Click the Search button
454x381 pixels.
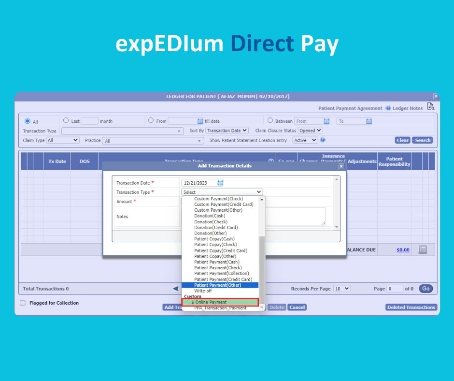pyautogui.click(x=423, y=140)
